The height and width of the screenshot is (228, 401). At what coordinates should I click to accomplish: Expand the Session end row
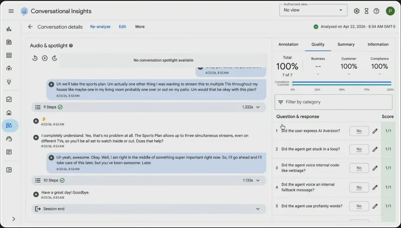point(258,209)
